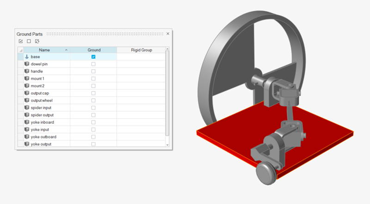
Task: Click the vertical scrollbar of the parts table
Action: click(167, 92)
